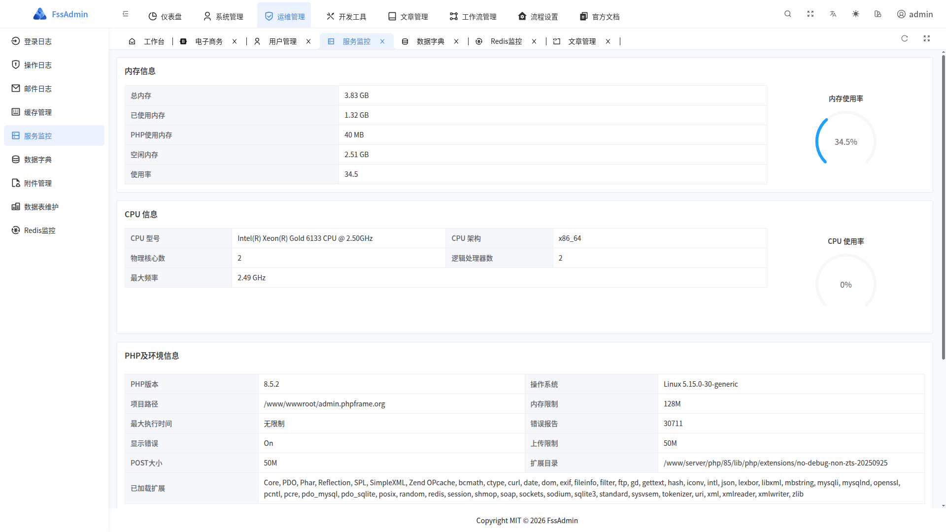The width and height of the screenshot is (946, 532).
Task: Close the 服务监控 tab
Action: point(382,41)
